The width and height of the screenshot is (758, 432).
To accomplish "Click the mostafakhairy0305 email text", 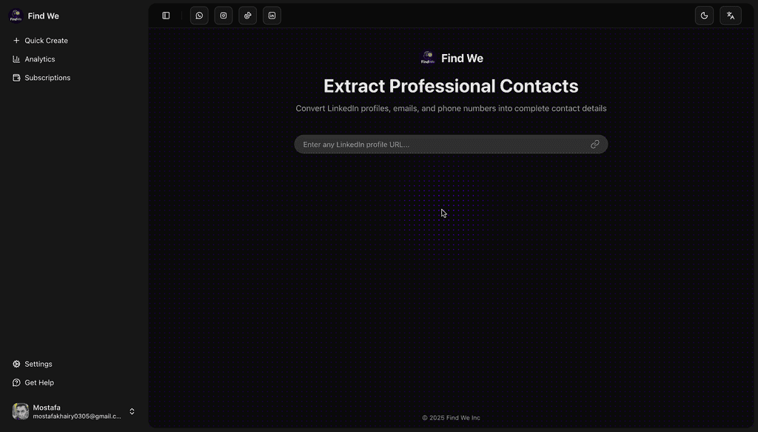I will (77, 416).
